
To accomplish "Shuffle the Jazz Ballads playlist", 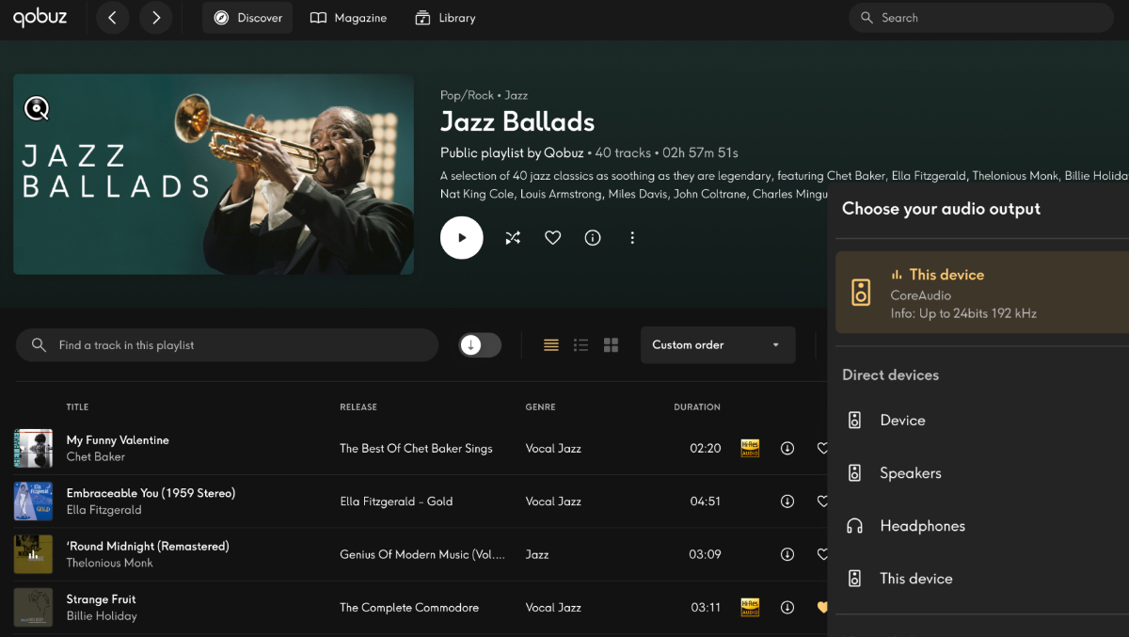I will [513, 238].
